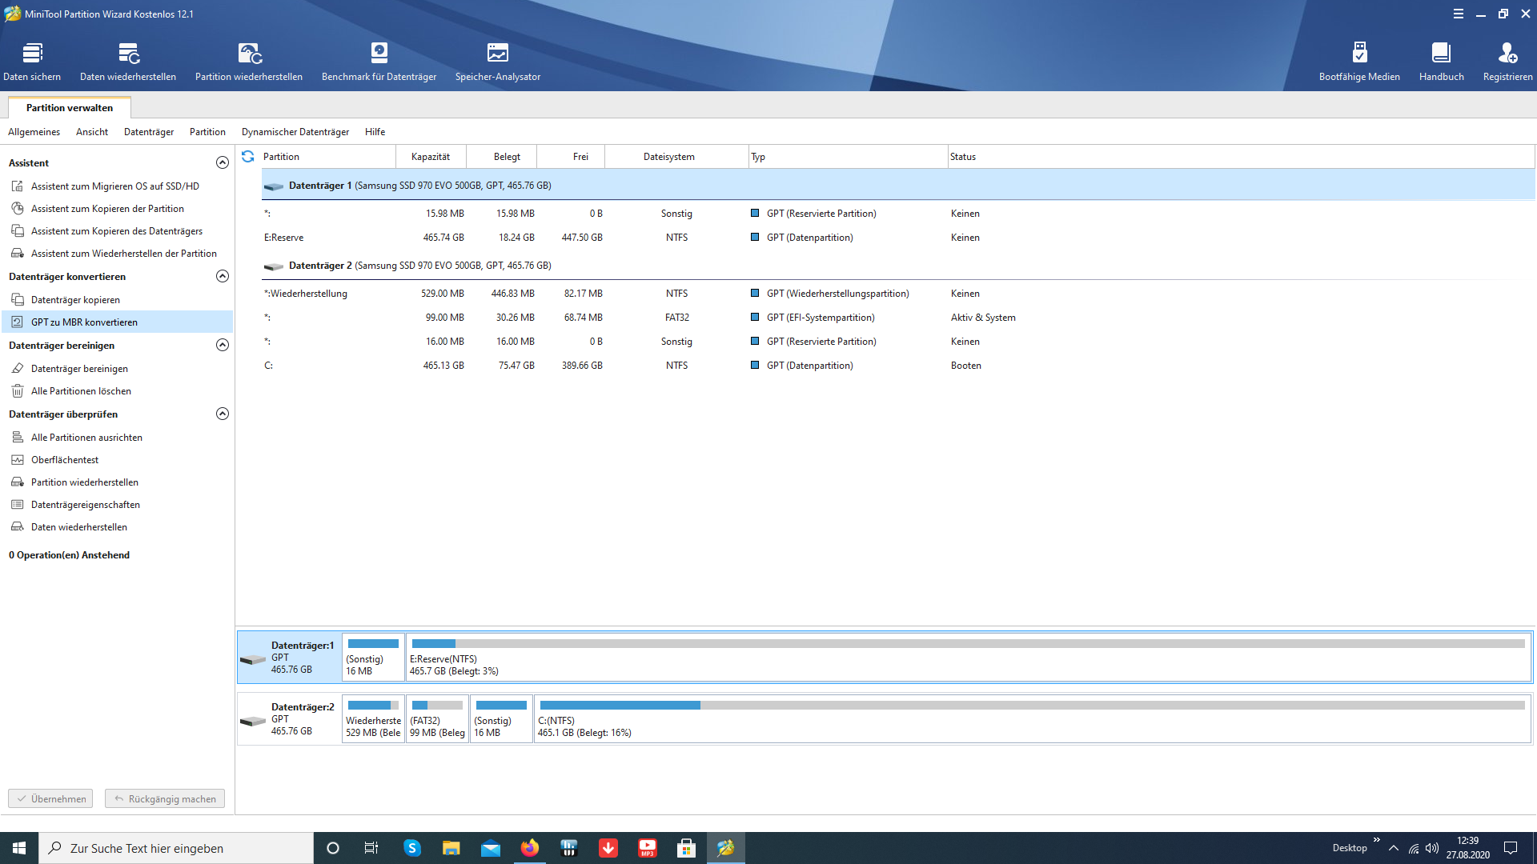Start Assistent zum Migrieren OS auf SSD/HD
Viewport: 1537px width, 864px height.
[x=117, y=186]
